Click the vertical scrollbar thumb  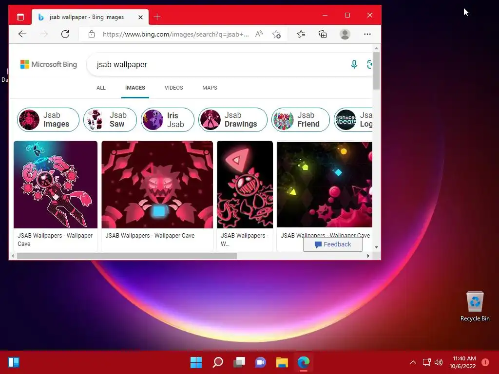[377, 71]
